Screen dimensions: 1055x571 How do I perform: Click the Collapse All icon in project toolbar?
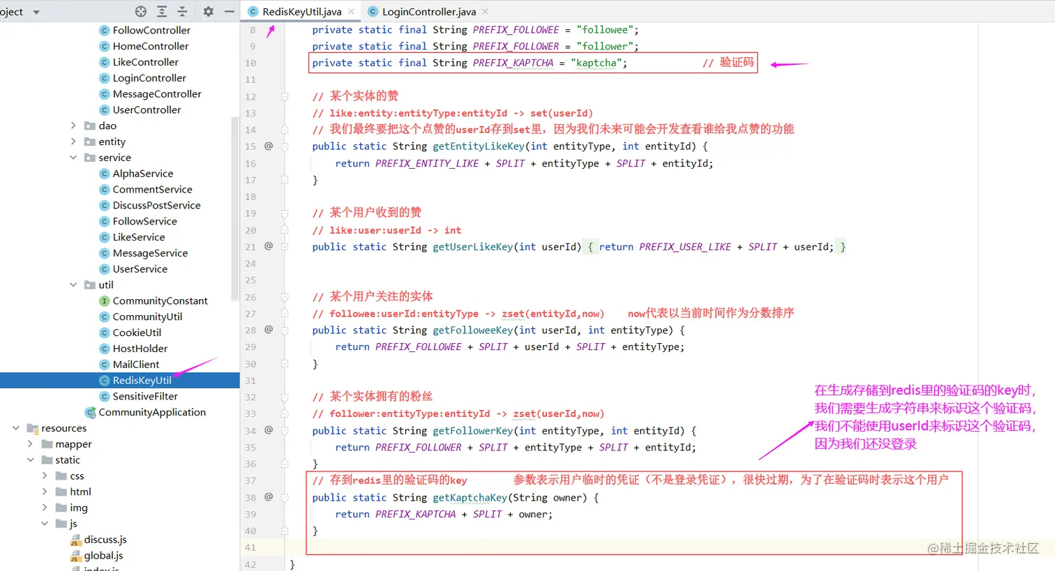[182, 11]
